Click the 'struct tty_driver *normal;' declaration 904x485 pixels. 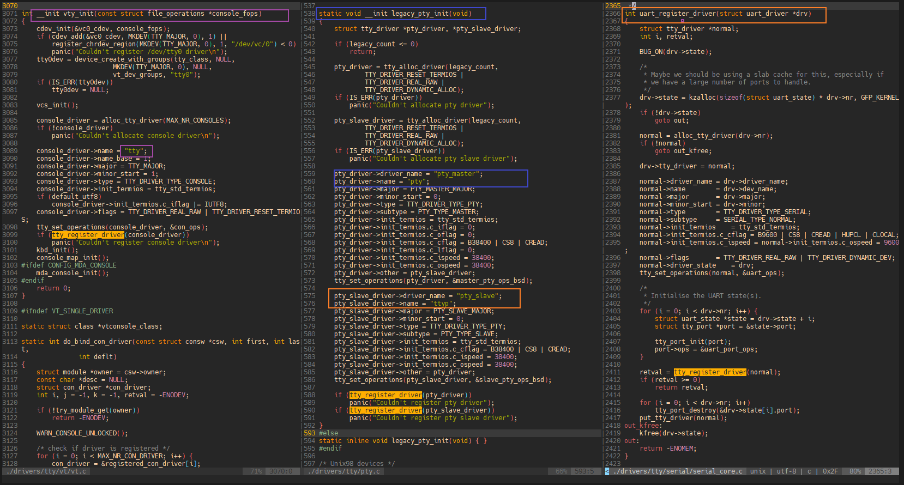(x=689, y=29)
